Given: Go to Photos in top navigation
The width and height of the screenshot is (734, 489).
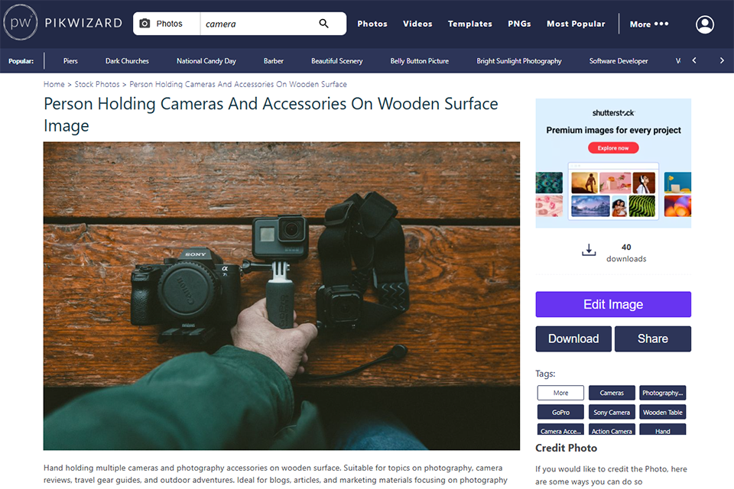Looking at the screenshot, I should point(372,24).
